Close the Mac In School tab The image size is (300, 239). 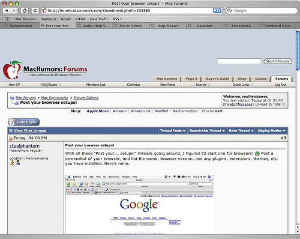click(116, 26)
